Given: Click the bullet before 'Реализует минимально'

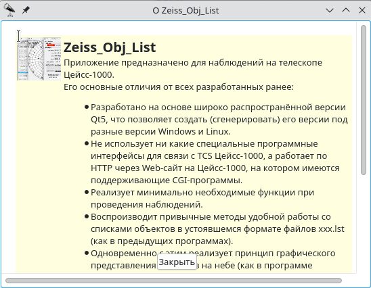Looking at the screenshot, I should coord(87,192).
